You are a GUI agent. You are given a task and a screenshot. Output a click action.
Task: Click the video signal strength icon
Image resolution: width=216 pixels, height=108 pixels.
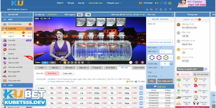[60, 62]
